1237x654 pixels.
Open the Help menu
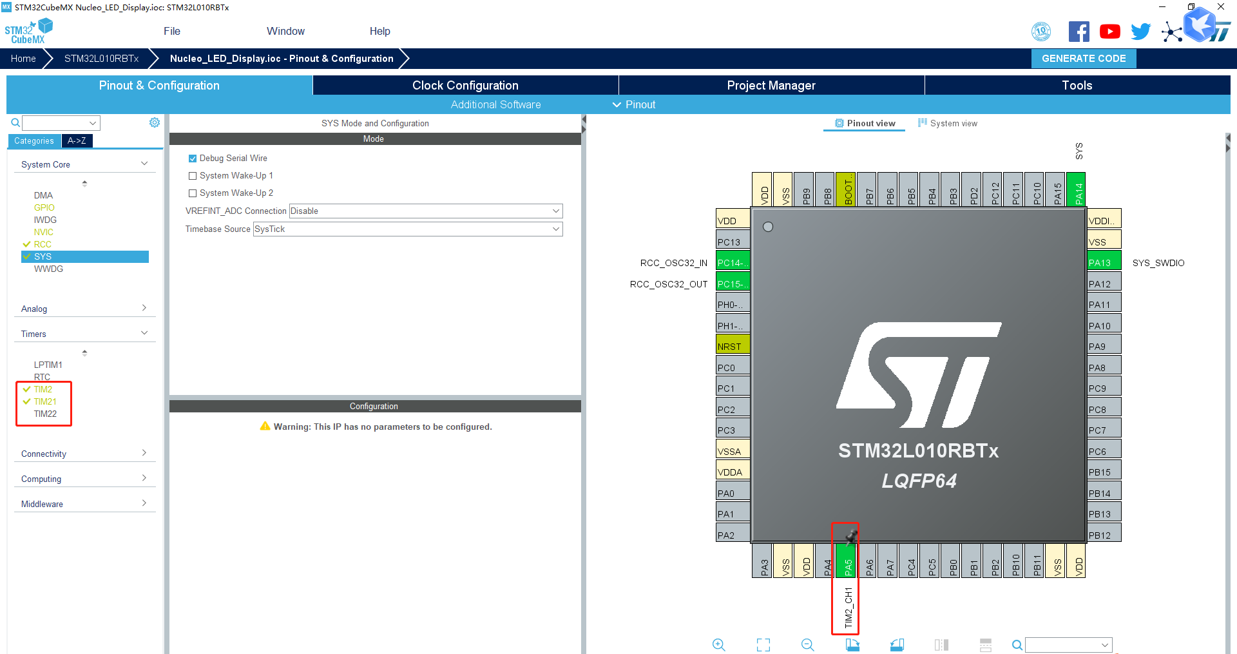click(x=379, y=31)
